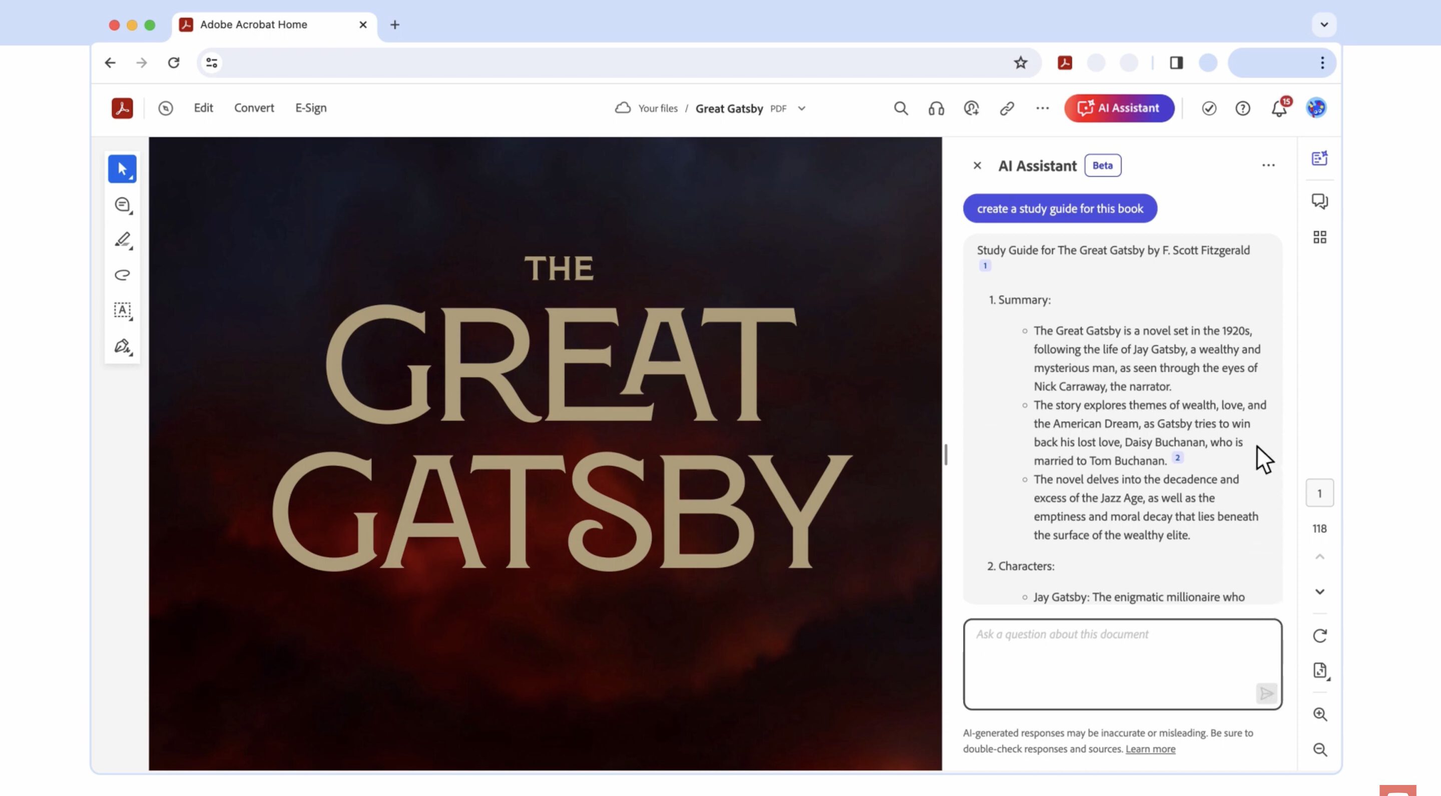This screenshot has height=796, width=1441.
Task: Open the Edit menu
Action: click(x=203, y=108)
